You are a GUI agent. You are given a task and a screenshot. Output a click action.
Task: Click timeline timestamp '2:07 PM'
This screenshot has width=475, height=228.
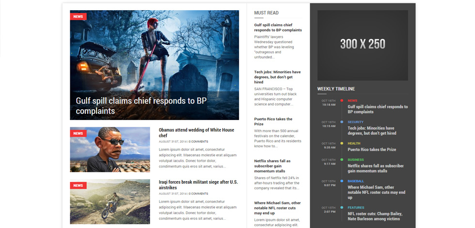(x=330, y=212)
